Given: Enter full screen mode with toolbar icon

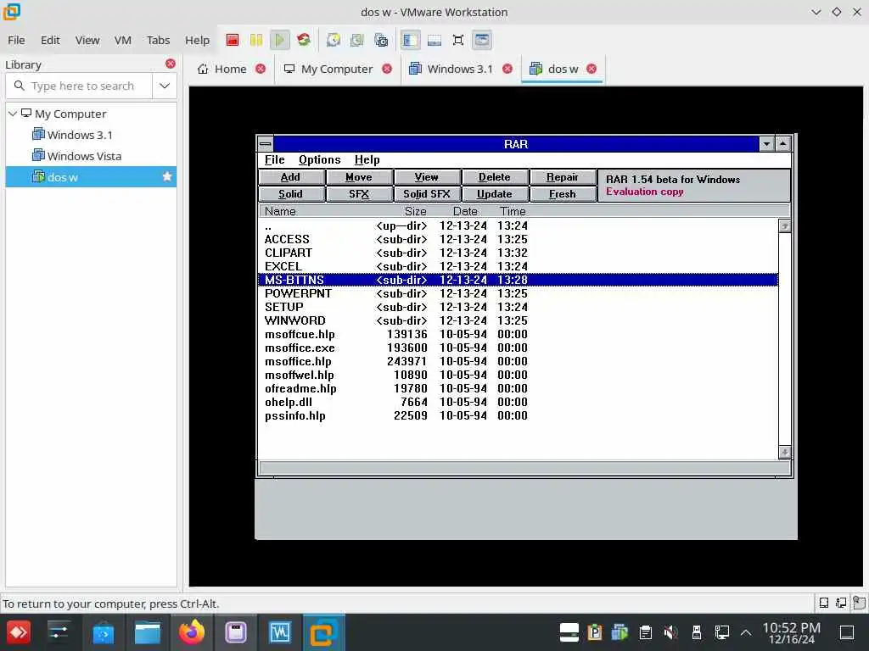Looking at the screenshot, I should [x=457, y=40].
